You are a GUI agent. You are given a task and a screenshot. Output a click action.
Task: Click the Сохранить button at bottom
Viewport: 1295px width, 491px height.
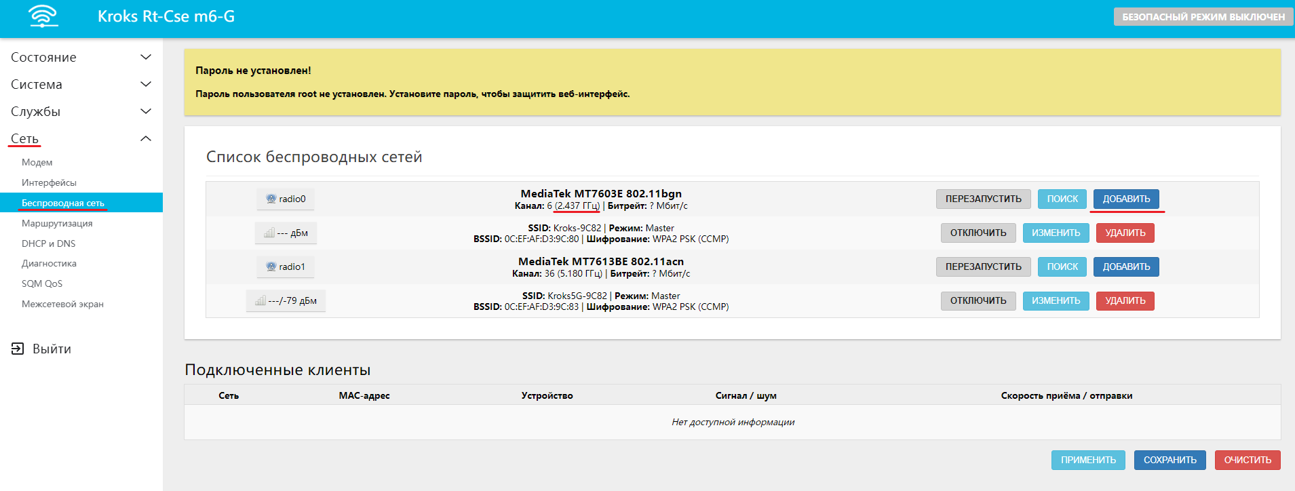(1170, 460)
